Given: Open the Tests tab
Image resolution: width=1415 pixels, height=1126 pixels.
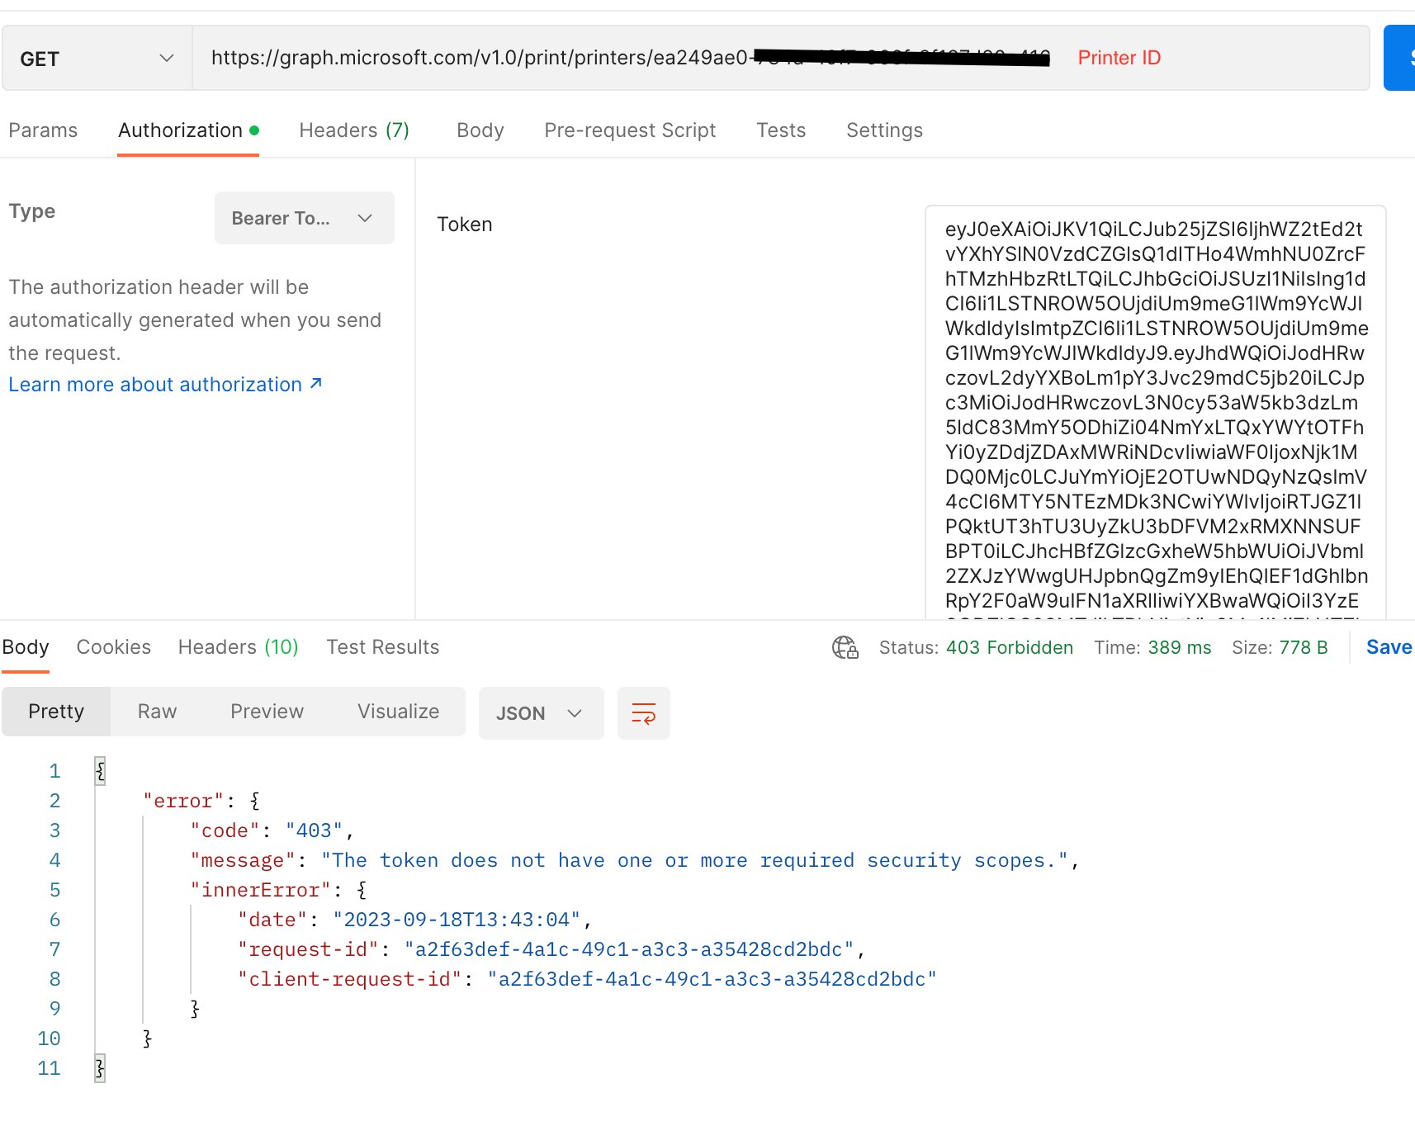Looking at the screenshot, I should pos(780,130).
